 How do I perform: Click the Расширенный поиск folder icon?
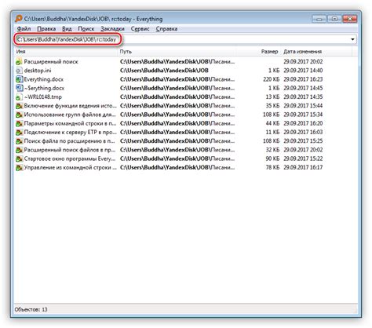click(19, 62)
